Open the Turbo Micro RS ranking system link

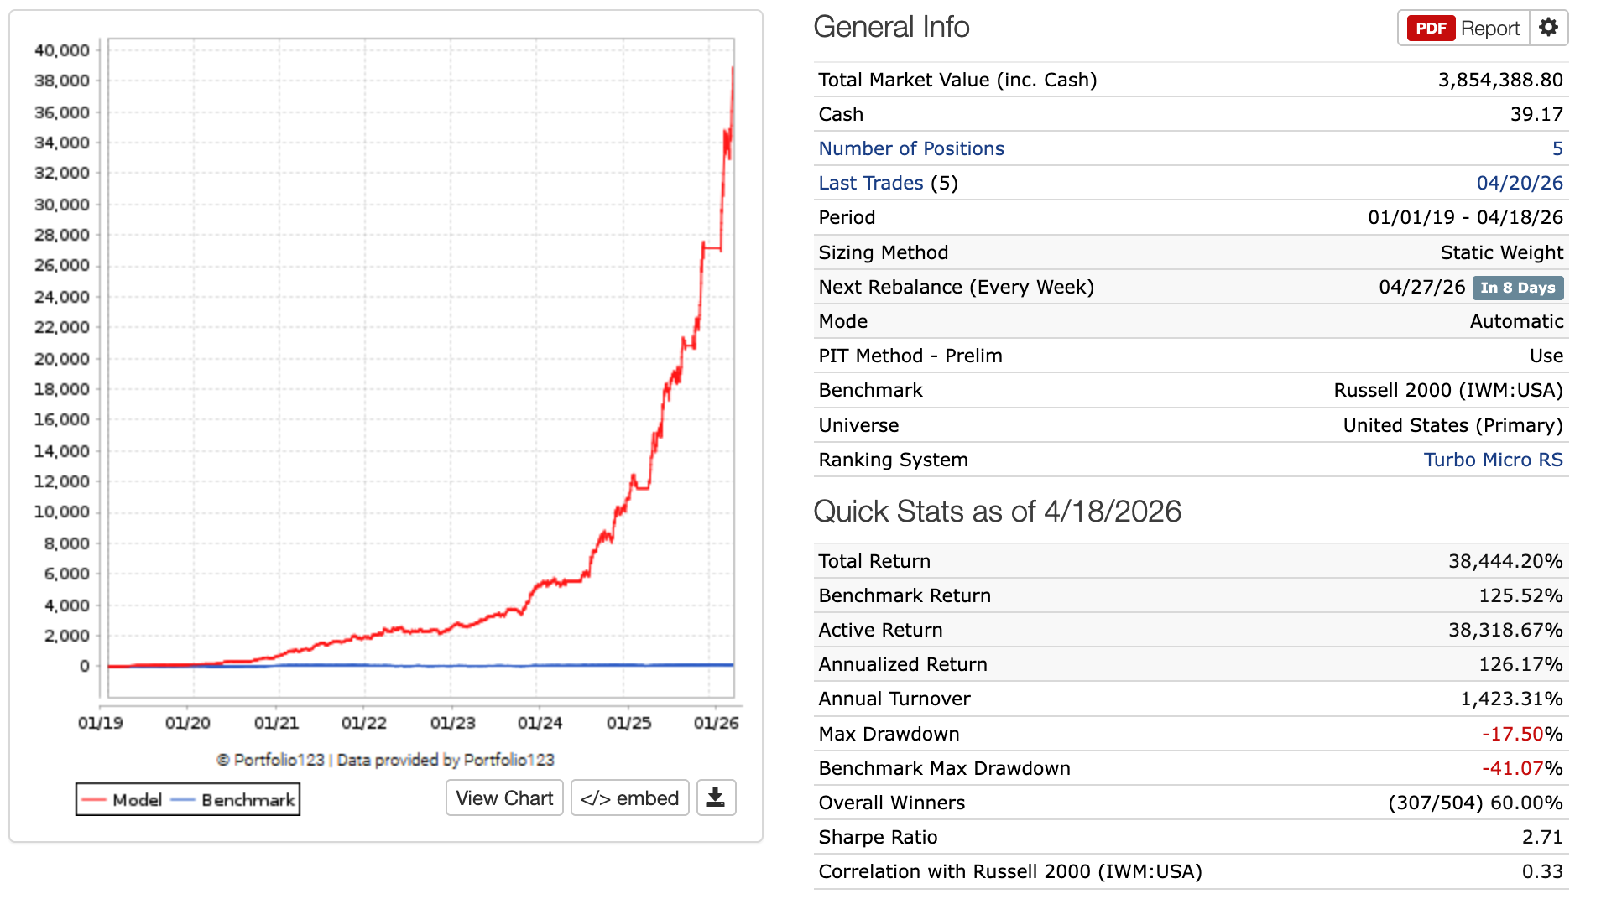(x=1493, y=460)
